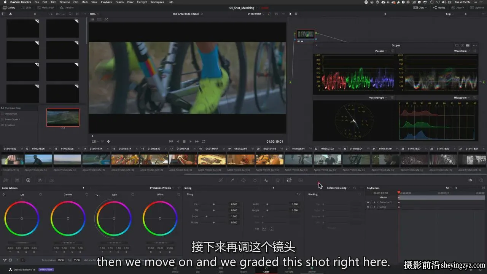Toggle the Timeline panel button

pyautogui.click(x=67, y=8)
